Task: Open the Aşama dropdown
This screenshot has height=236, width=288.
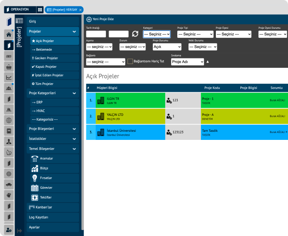Action: [x=99, y=47]
